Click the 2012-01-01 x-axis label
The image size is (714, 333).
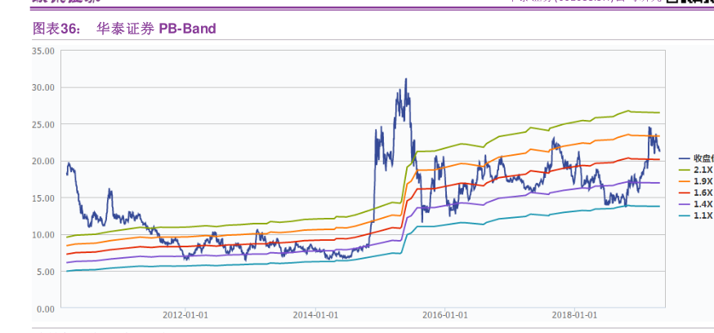click(x=185, y=315)
